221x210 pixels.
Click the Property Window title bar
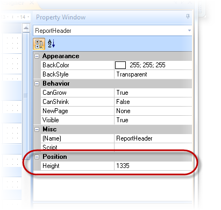[112, 17]
